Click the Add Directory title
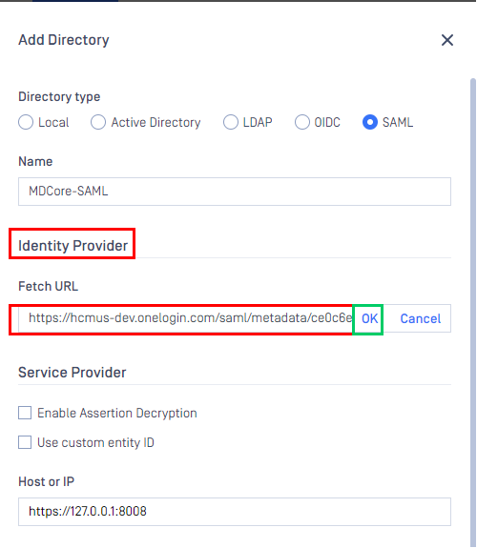This screenshot has width=477, height=548. coord(64,40)
